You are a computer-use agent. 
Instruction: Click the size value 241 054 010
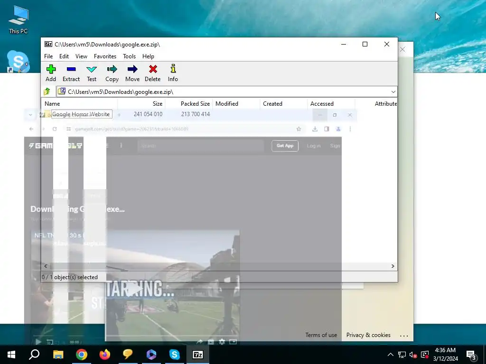pyautogui.click(x=148, y=114)
